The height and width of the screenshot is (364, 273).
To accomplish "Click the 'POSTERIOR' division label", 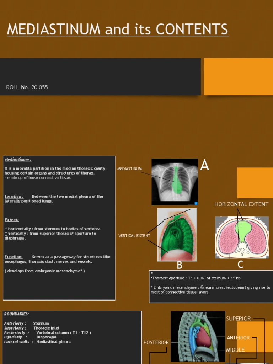I will click(156, 342).
